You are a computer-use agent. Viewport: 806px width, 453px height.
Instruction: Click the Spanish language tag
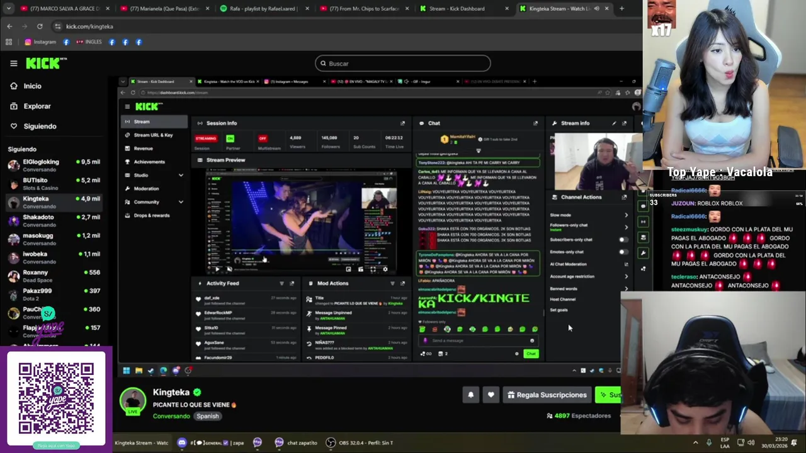(x=207, y=416)
